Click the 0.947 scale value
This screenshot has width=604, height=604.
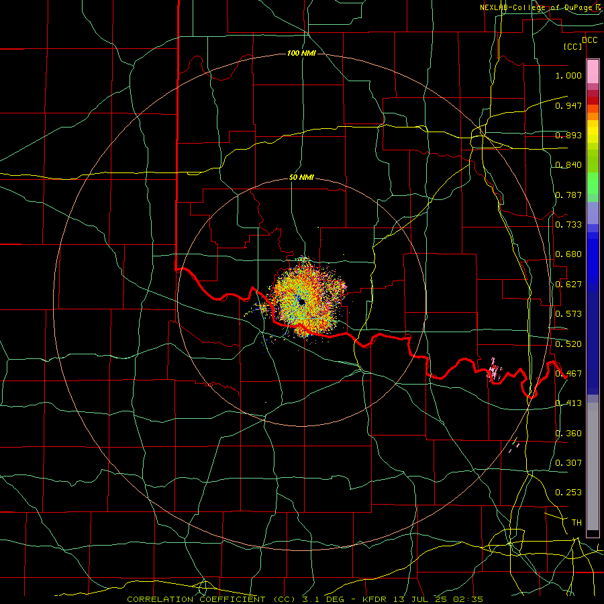pos(568,105)
